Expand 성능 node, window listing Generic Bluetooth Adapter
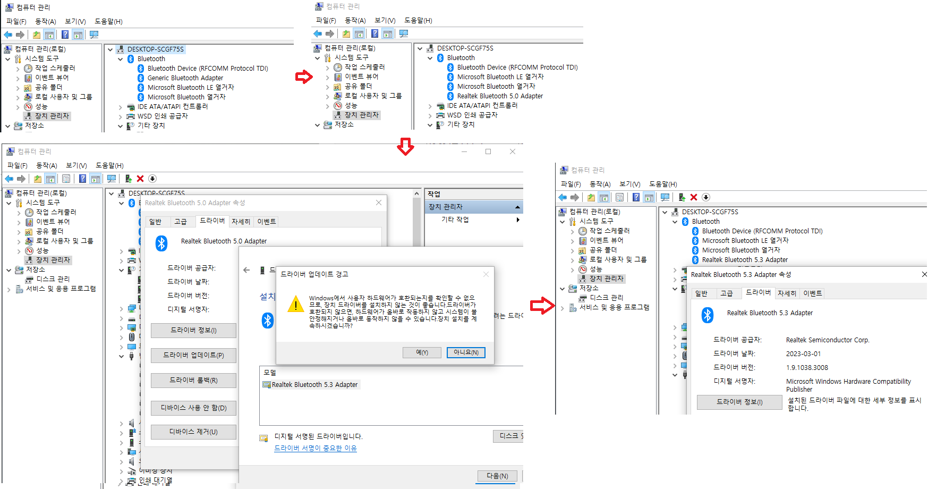 tap(18, 107)
